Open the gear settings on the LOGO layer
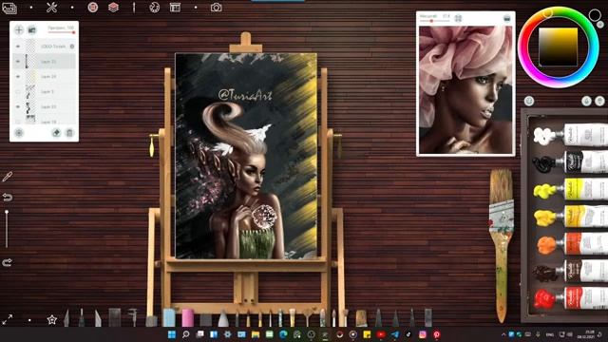 tap(72, 47)
